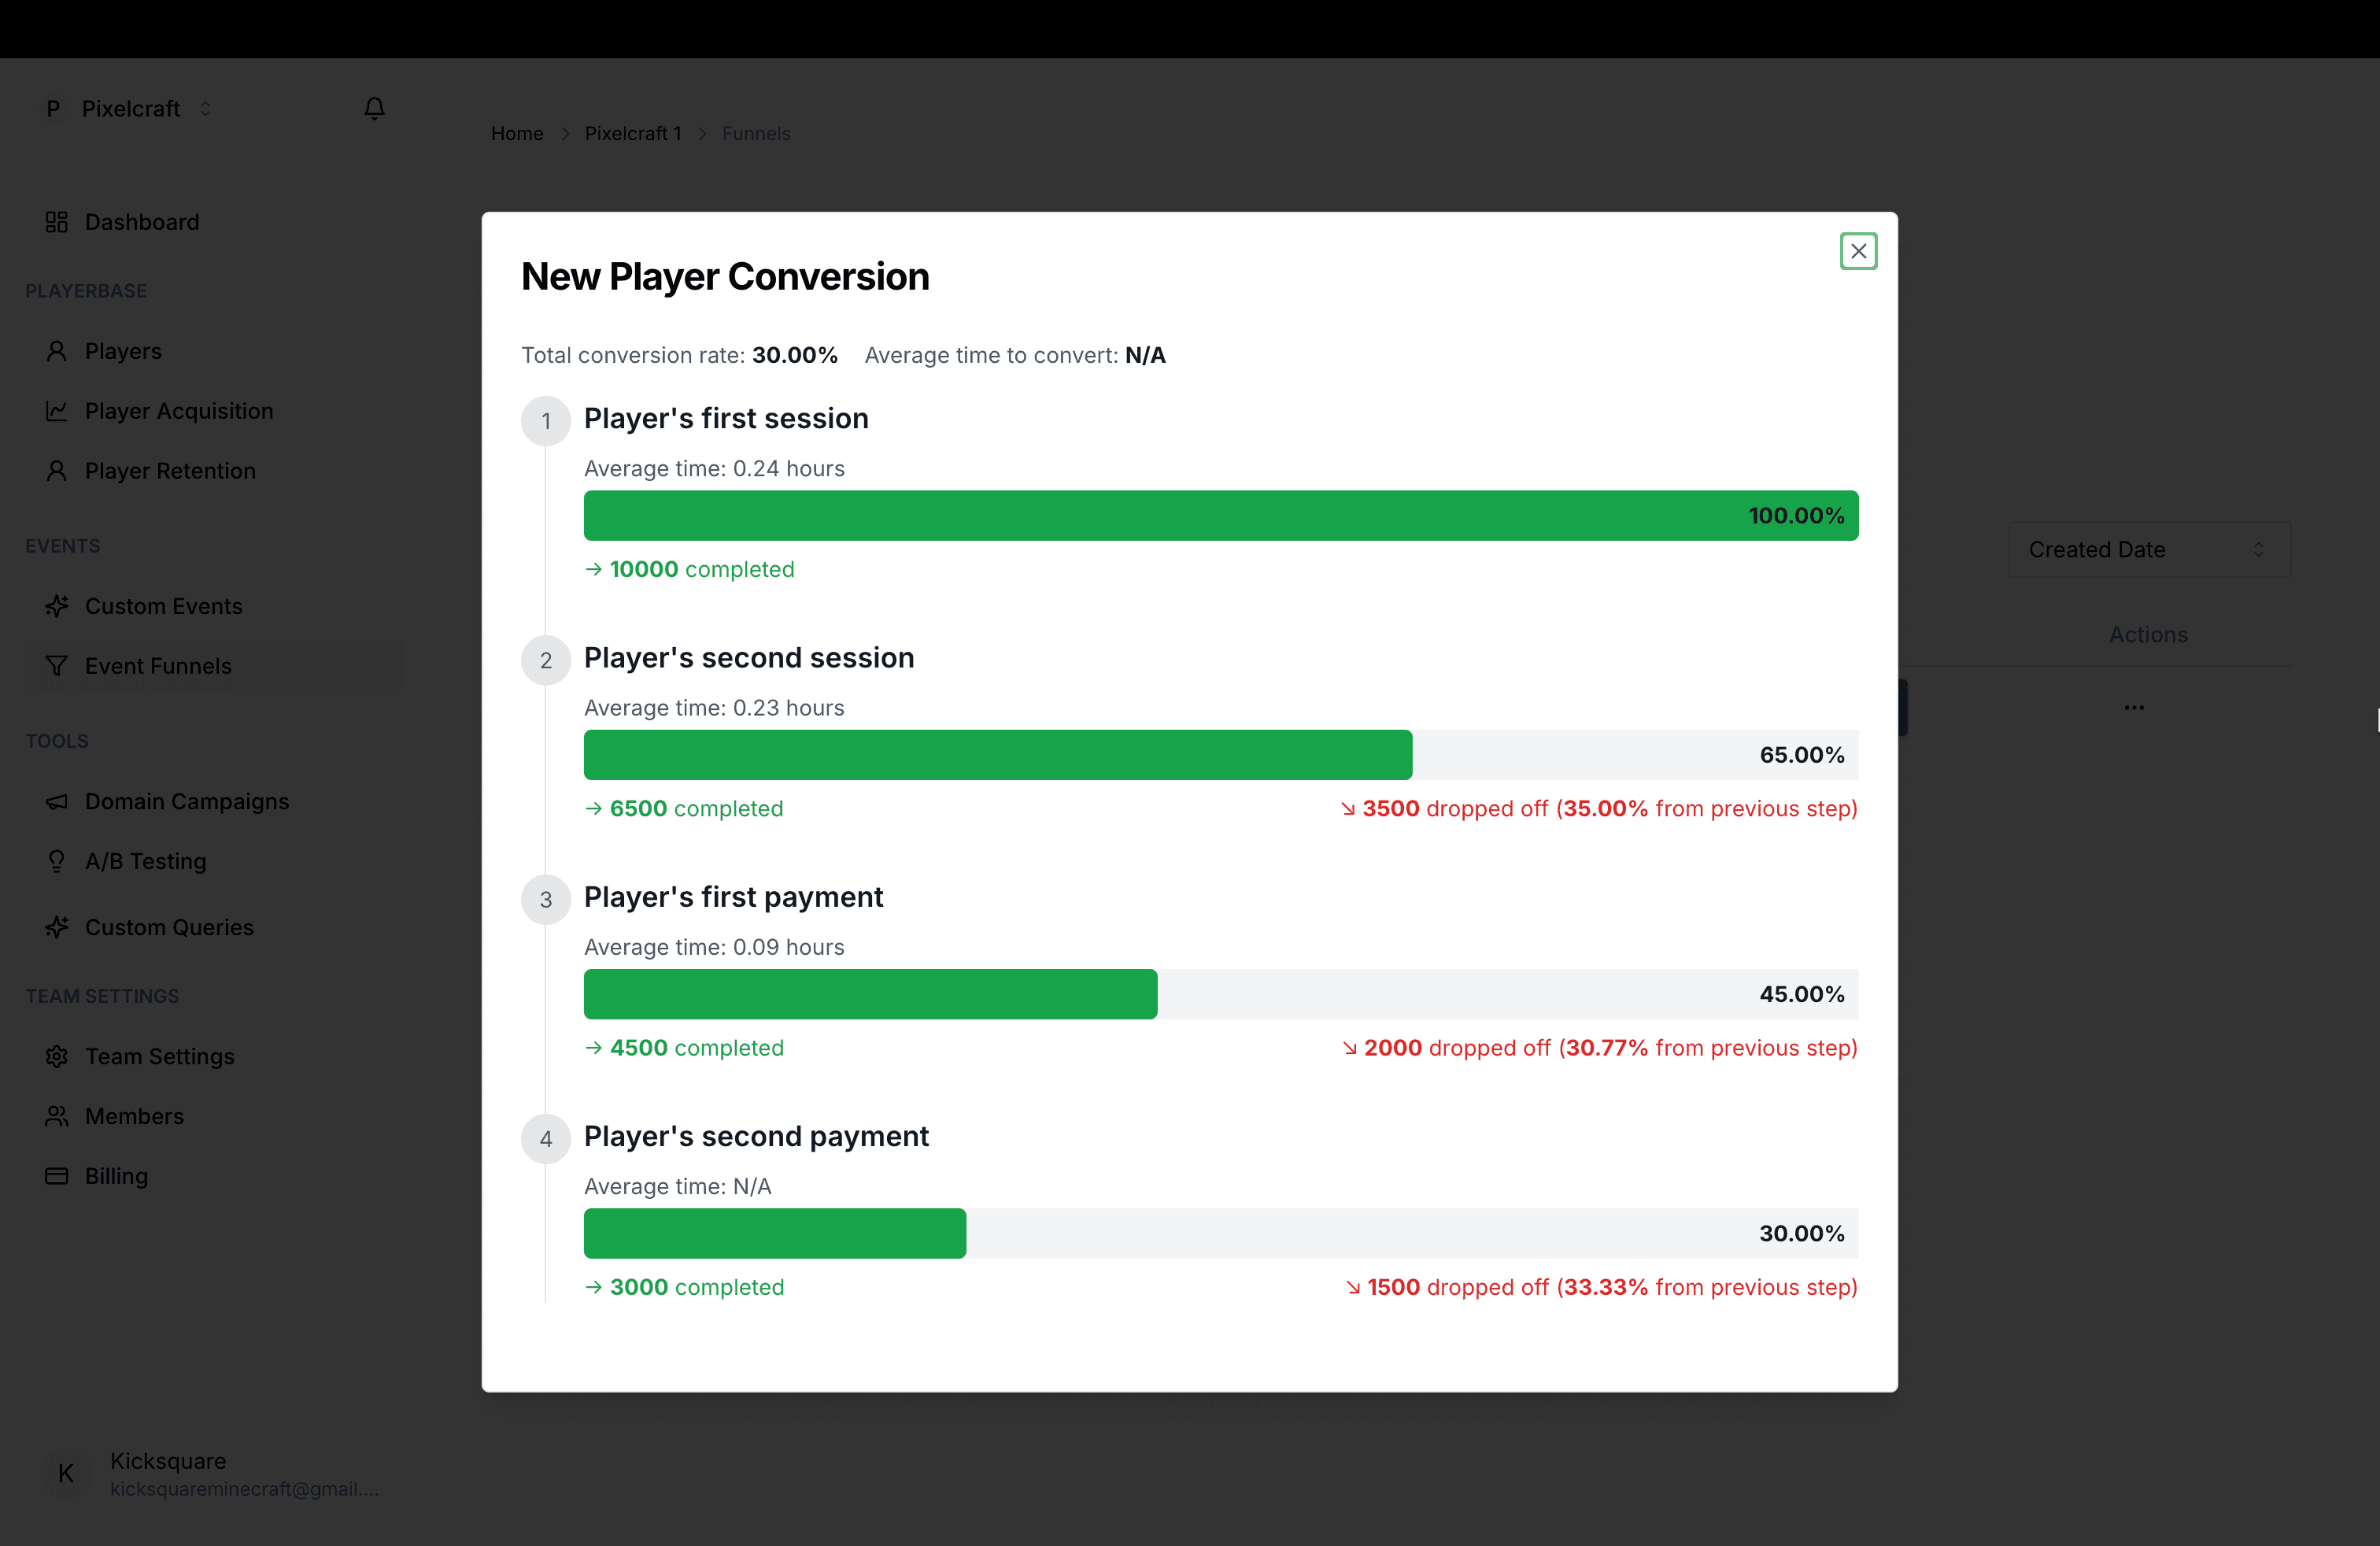Open the Pixelcraft 1 breadcrumb link
The image size is (2380, 1546).
coord(633,133)
